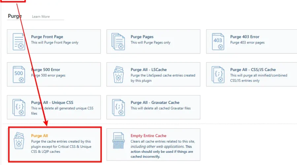This screenshot has width=297, height=165.
Task: Click the shredder icon for Empty Entire Cache
Action: [118, 141]
